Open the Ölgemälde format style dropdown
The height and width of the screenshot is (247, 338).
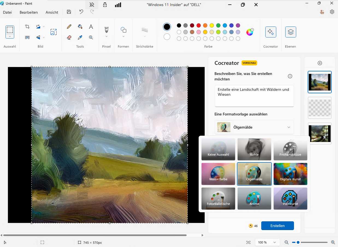pyautogui.click(x=289, y=127)
